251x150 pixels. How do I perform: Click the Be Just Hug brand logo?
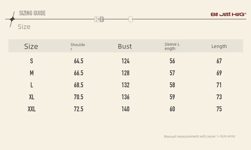click(228, 14)
